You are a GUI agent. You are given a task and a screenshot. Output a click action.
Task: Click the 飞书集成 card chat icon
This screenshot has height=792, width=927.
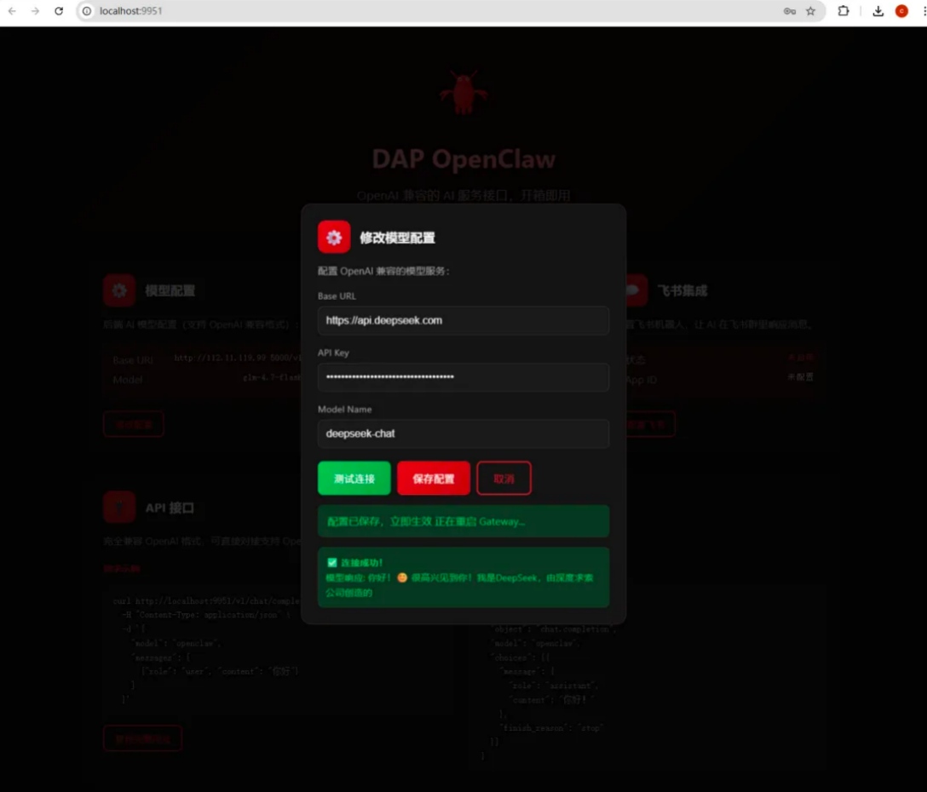(633, 290)
